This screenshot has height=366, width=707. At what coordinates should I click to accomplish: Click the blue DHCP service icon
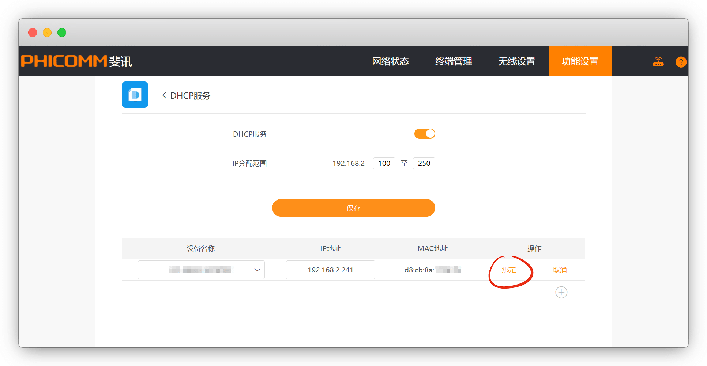pyautogui.click(x=135, y=95)
